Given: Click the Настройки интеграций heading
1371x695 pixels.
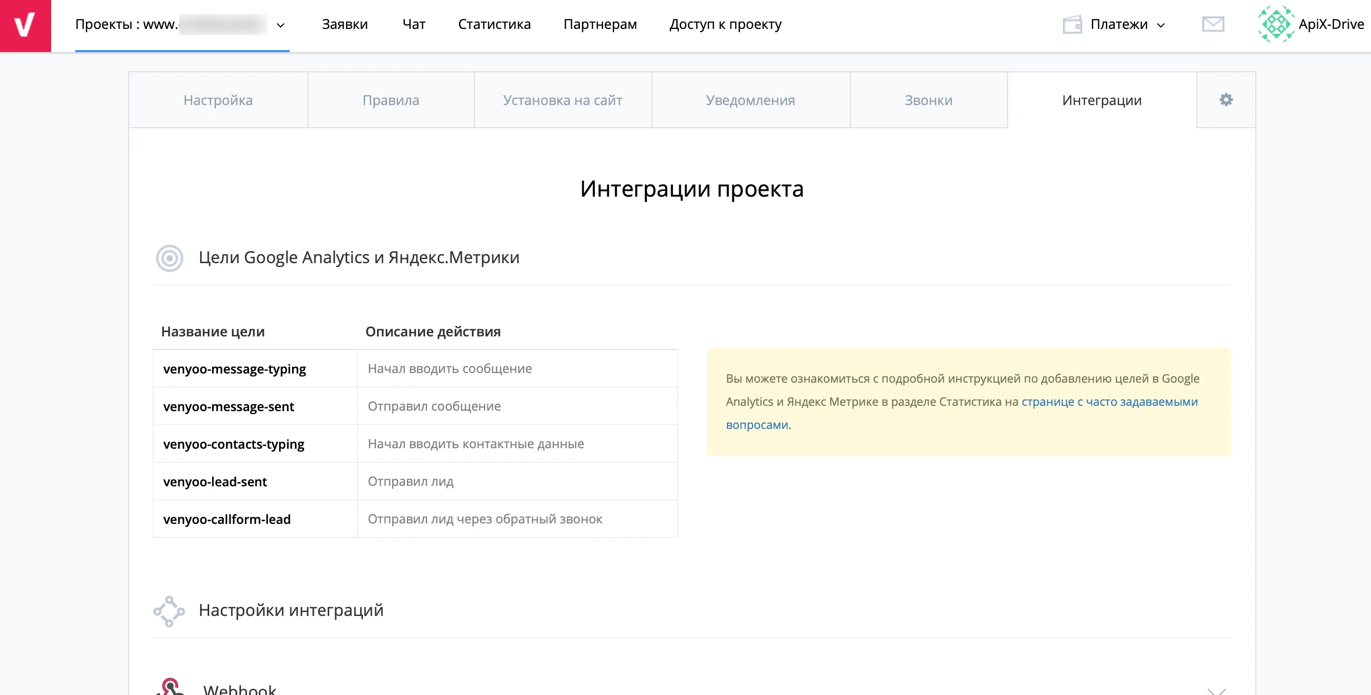Looking at the screenshot, I should [x=291, y=610].
